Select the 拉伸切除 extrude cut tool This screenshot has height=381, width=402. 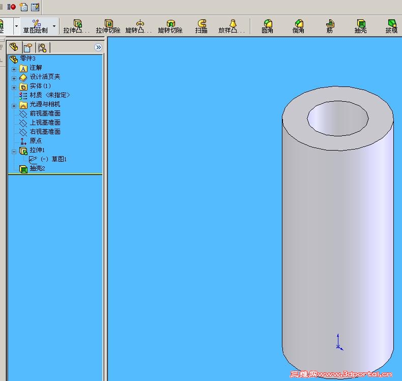pos(108,26)
